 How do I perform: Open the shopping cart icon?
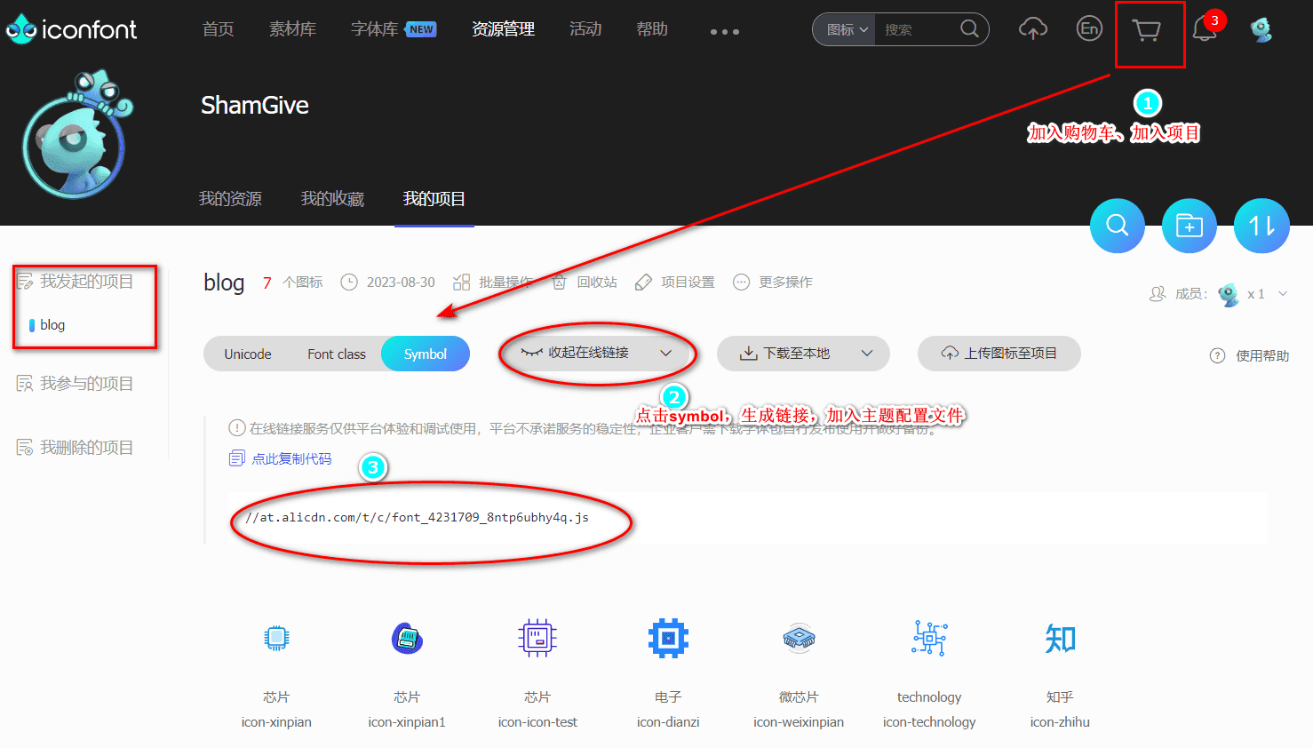1147,31
